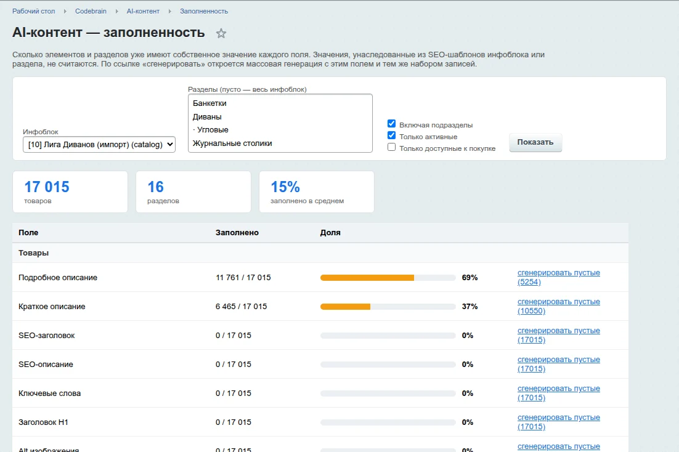Expand arrow after 'Рабочий стол' breadcrumb
The height and width of the screenshot is (452, 679).
(x=65, y=11)
